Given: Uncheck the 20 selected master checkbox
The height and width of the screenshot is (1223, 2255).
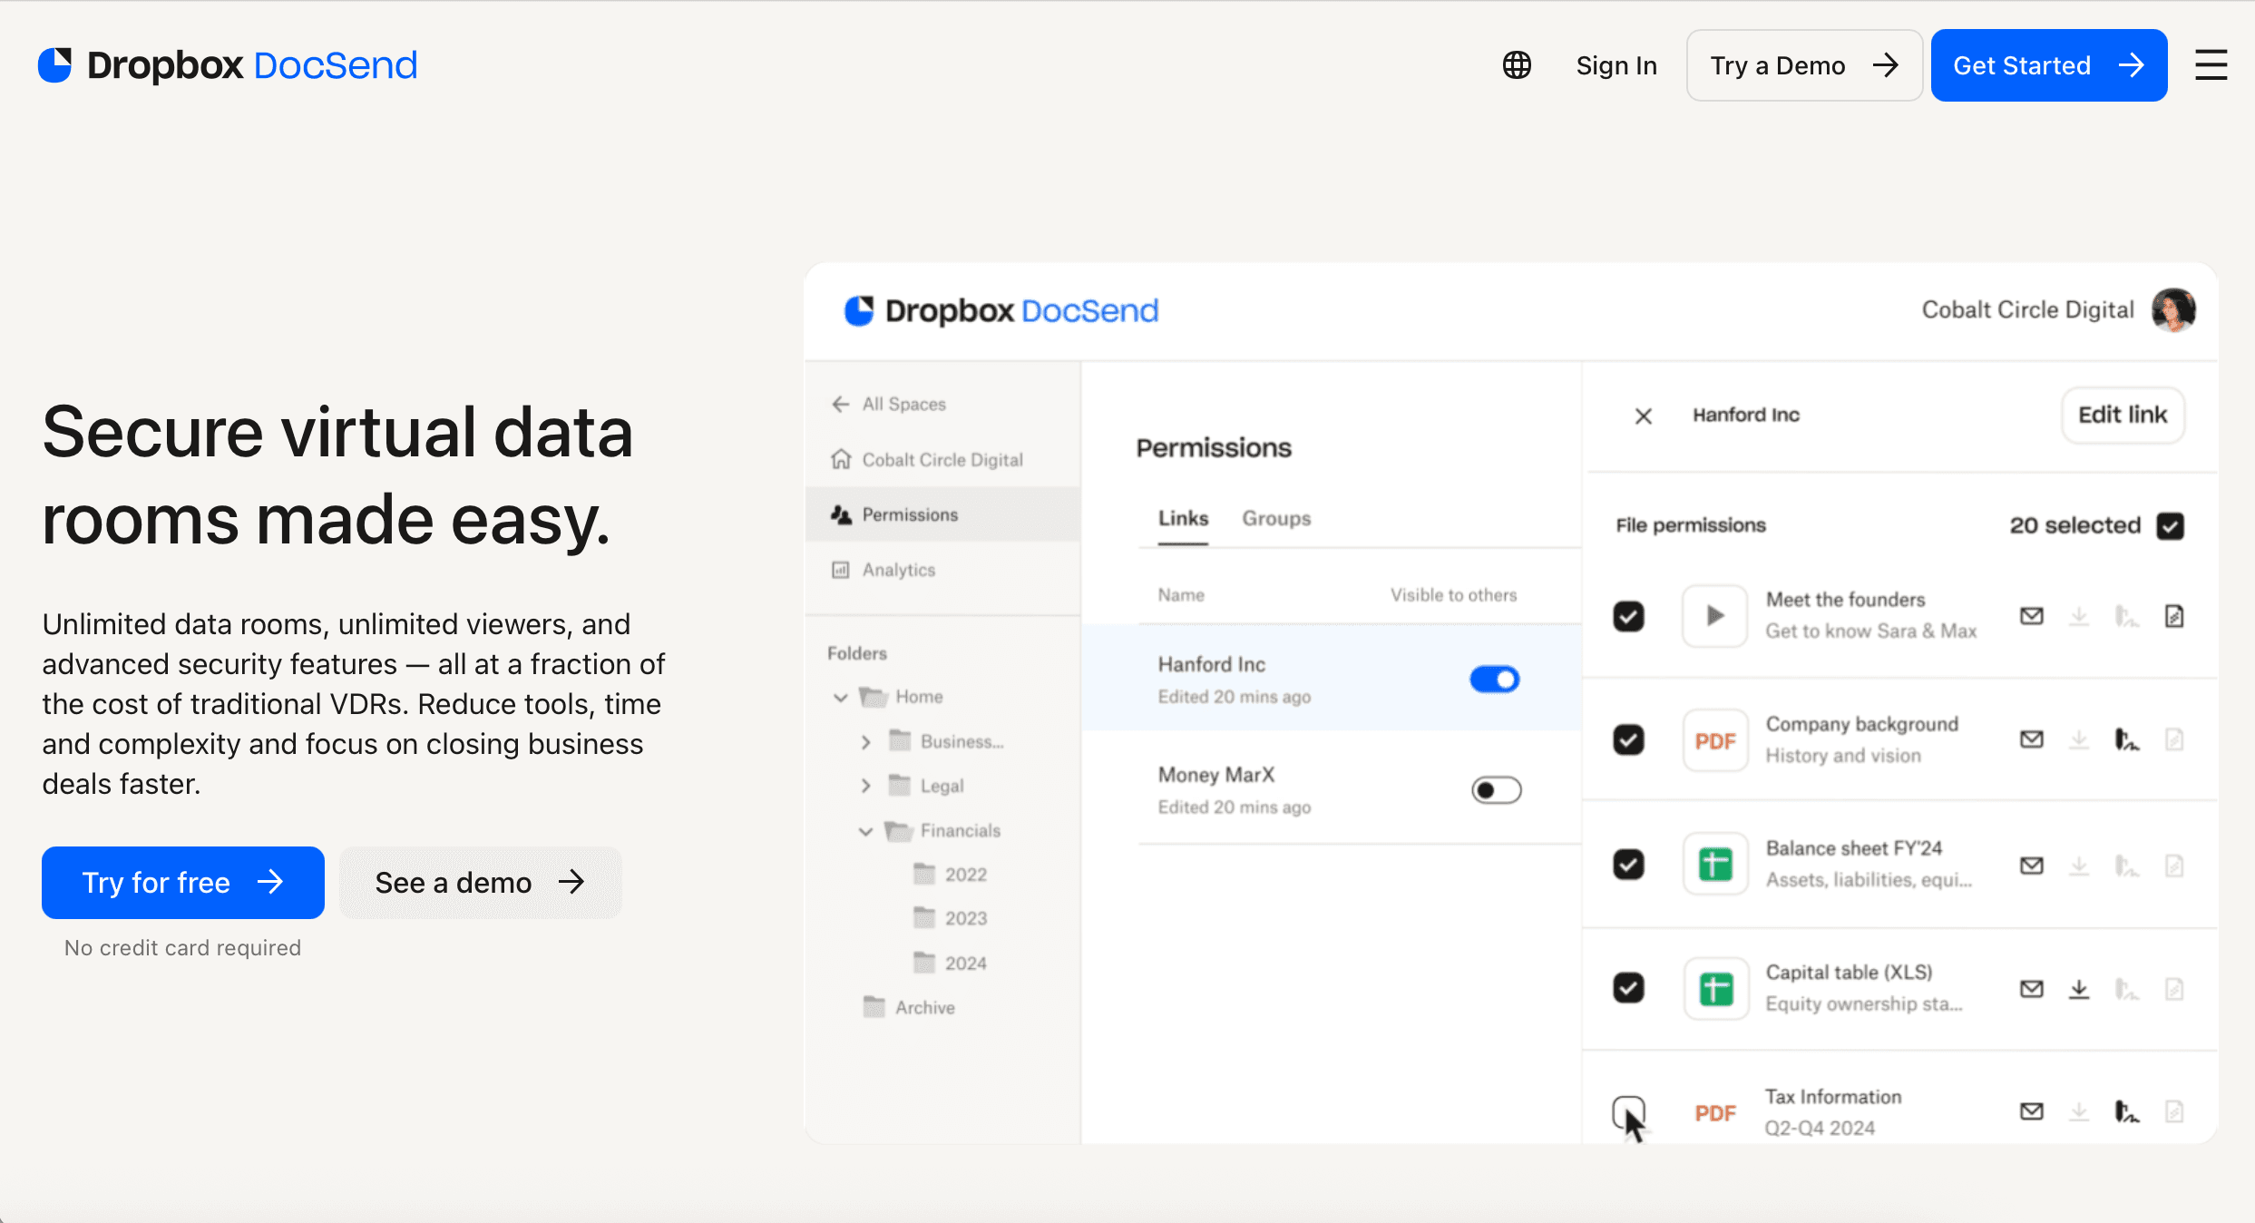Looking at the screenshot, I should [2171, 525].
